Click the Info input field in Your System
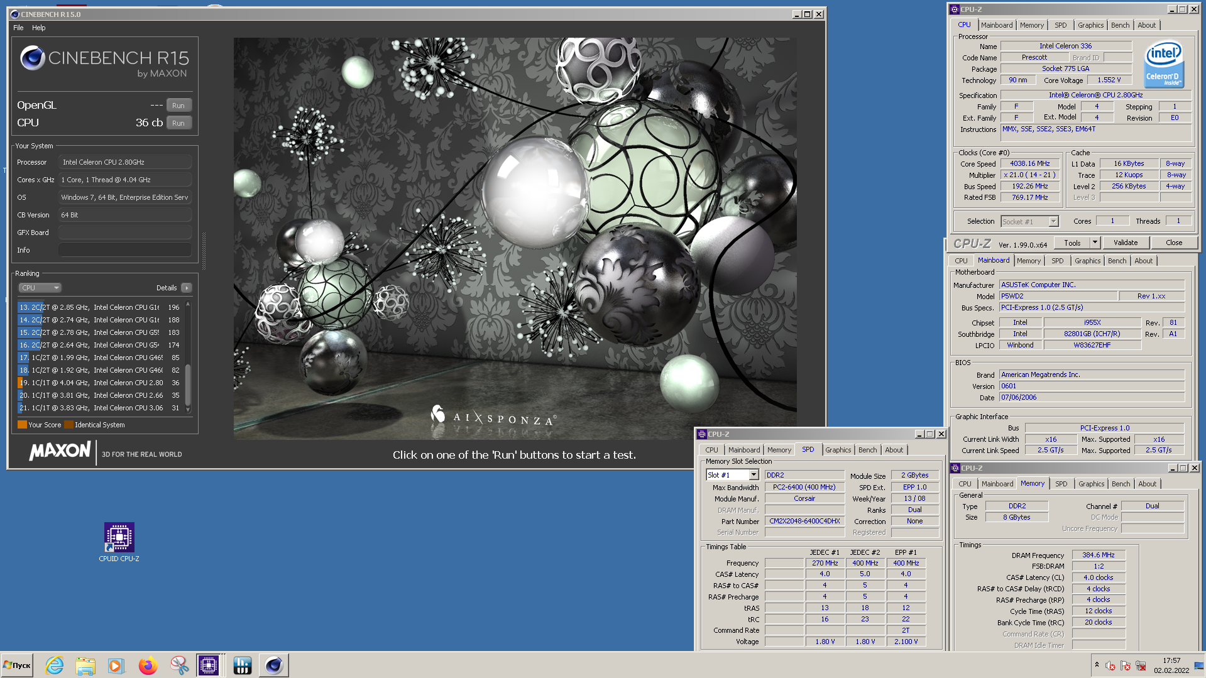This screenshot has width=1206, height=678. point(125,250)
